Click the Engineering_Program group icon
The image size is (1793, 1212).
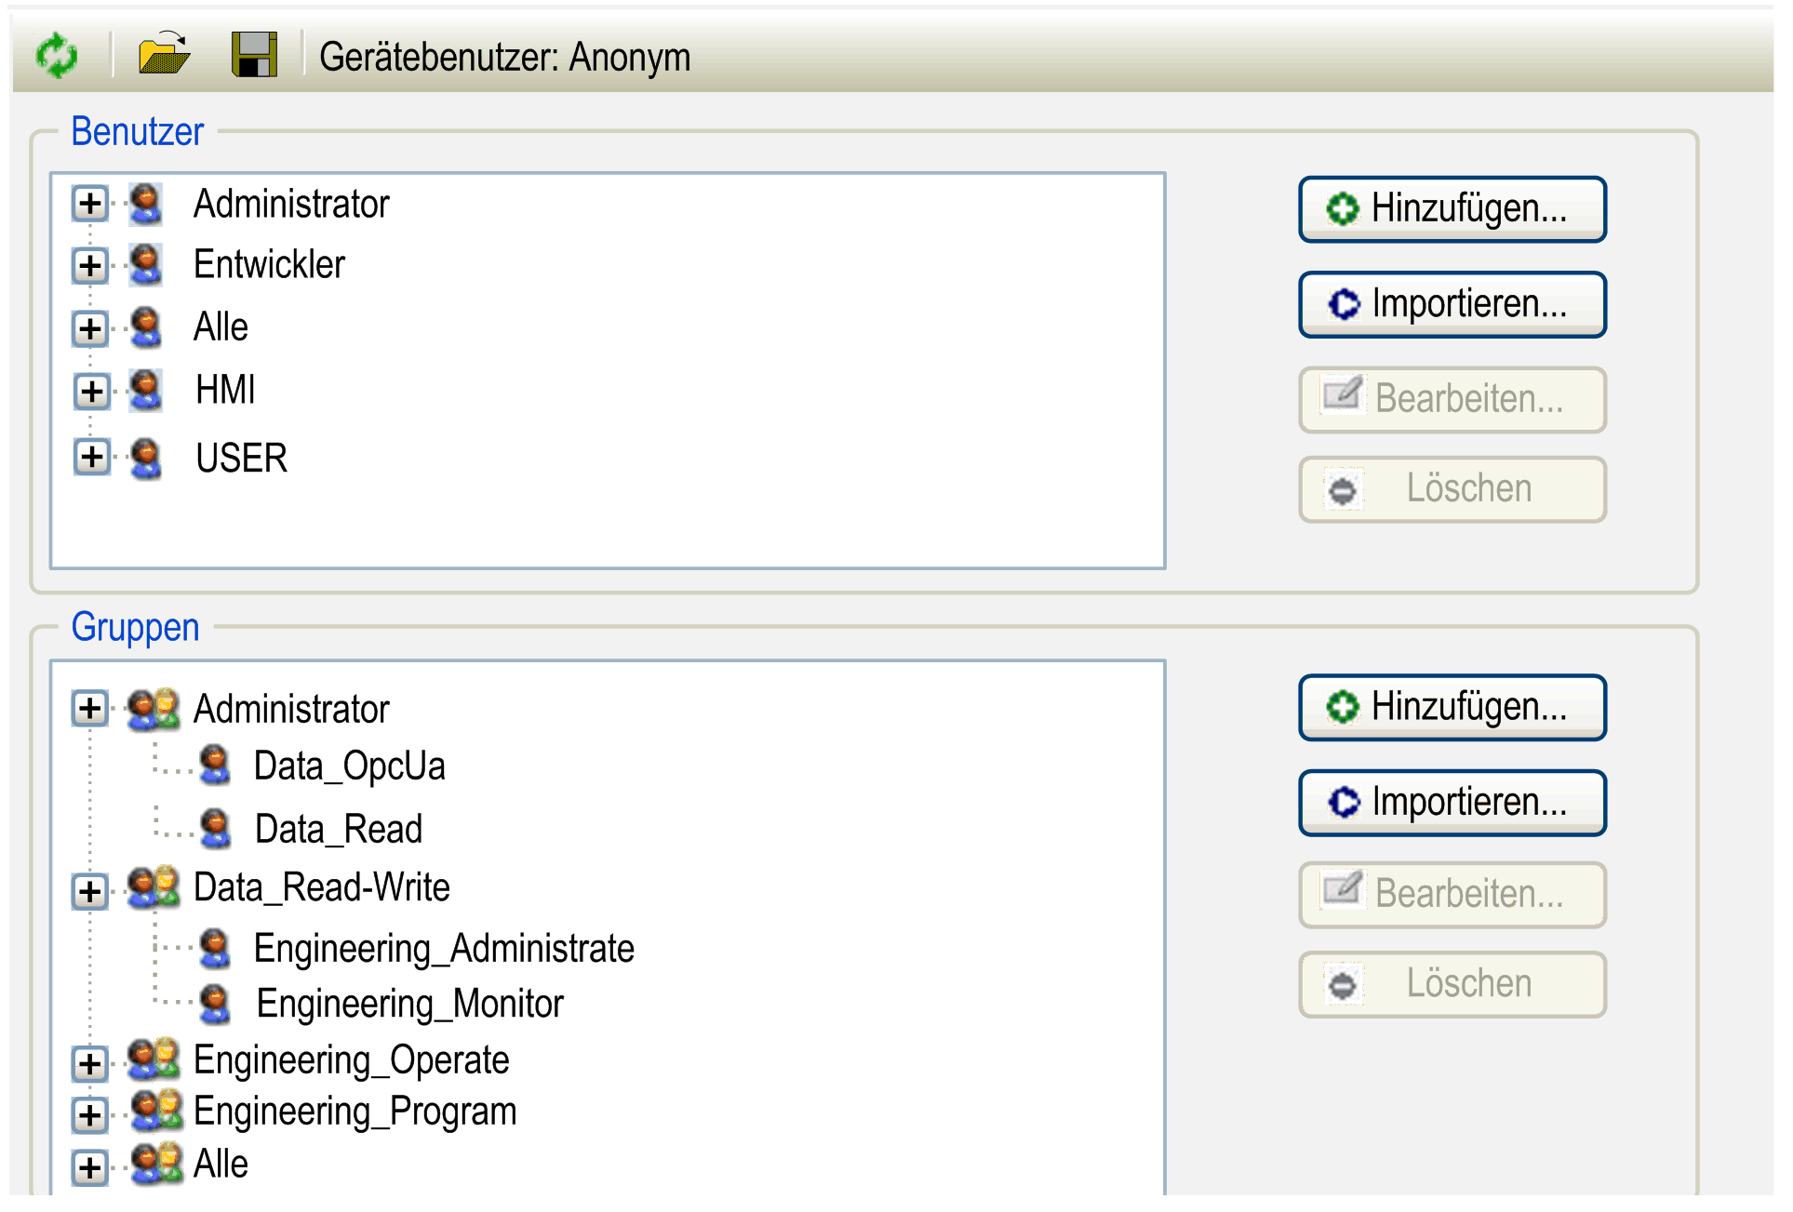pos(156,1112)
